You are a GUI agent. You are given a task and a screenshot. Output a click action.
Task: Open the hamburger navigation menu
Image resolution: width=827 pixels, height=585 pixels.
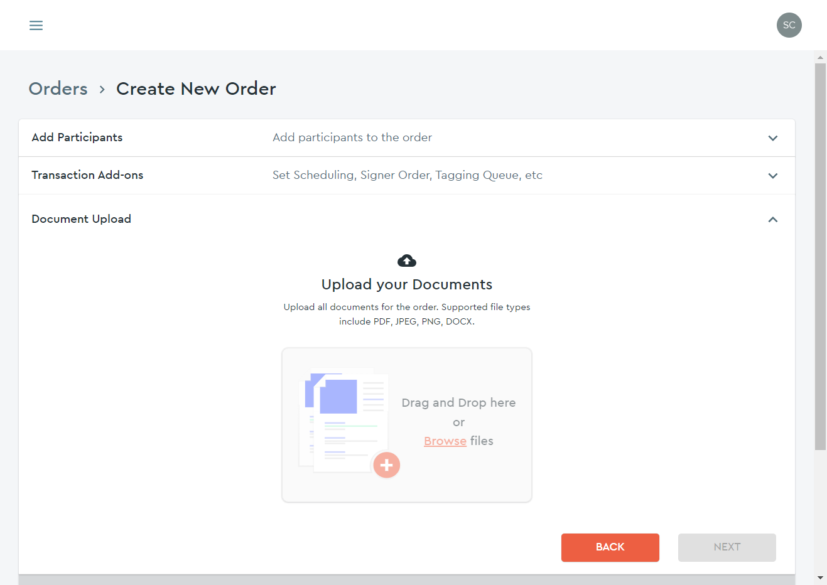click(x=36, y=25)
